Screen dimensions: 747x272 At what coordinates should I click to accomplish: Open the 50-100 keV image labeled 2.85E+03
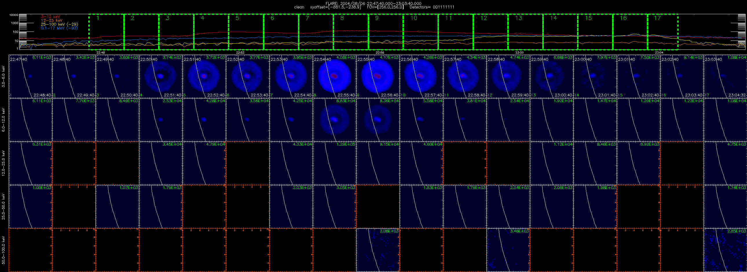tap(725, 250)
